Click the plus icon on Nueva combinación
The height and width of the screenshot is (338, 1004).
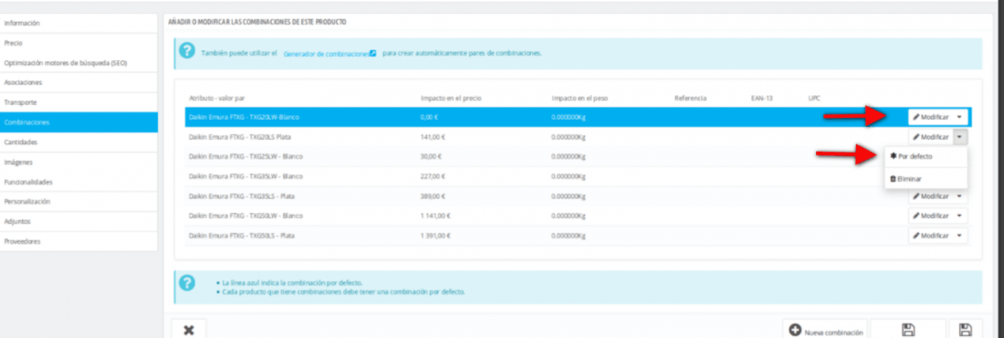tap(795, 330)
